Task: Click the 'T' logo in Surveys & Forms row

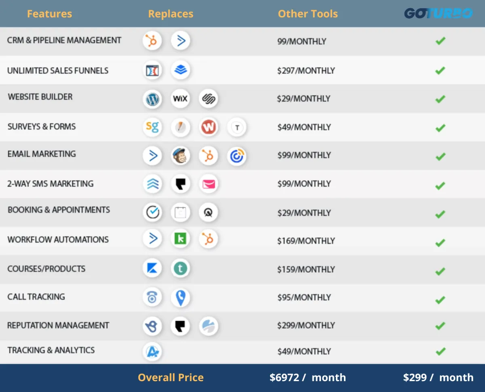Action: pyautogui.click(x=237, y=127)
